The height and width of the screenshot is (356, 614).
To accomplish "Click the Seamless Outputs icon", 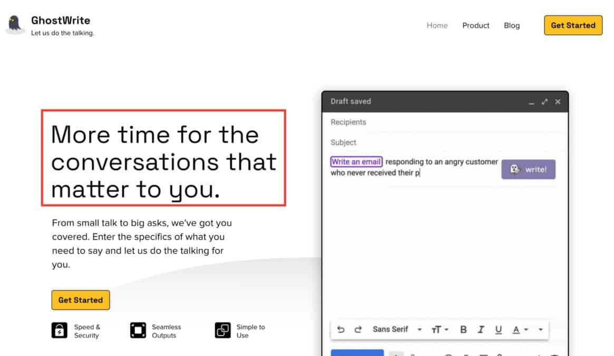I will coord(138,331).
